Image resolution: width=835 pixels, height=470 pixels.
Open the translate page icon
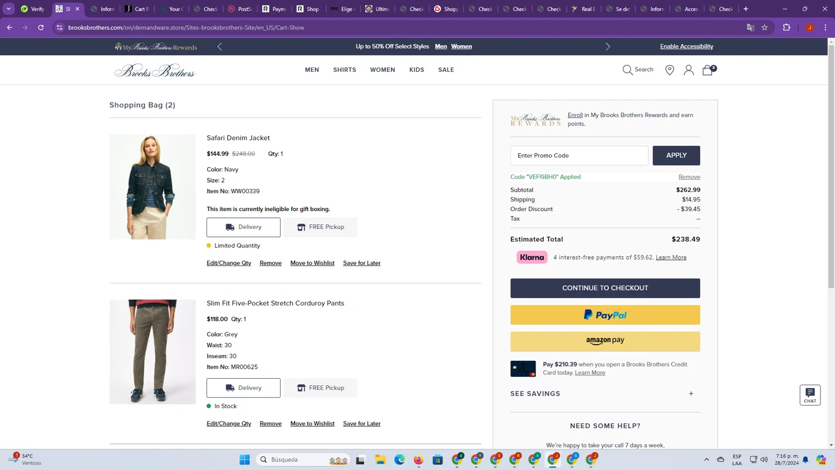point(750,27)
